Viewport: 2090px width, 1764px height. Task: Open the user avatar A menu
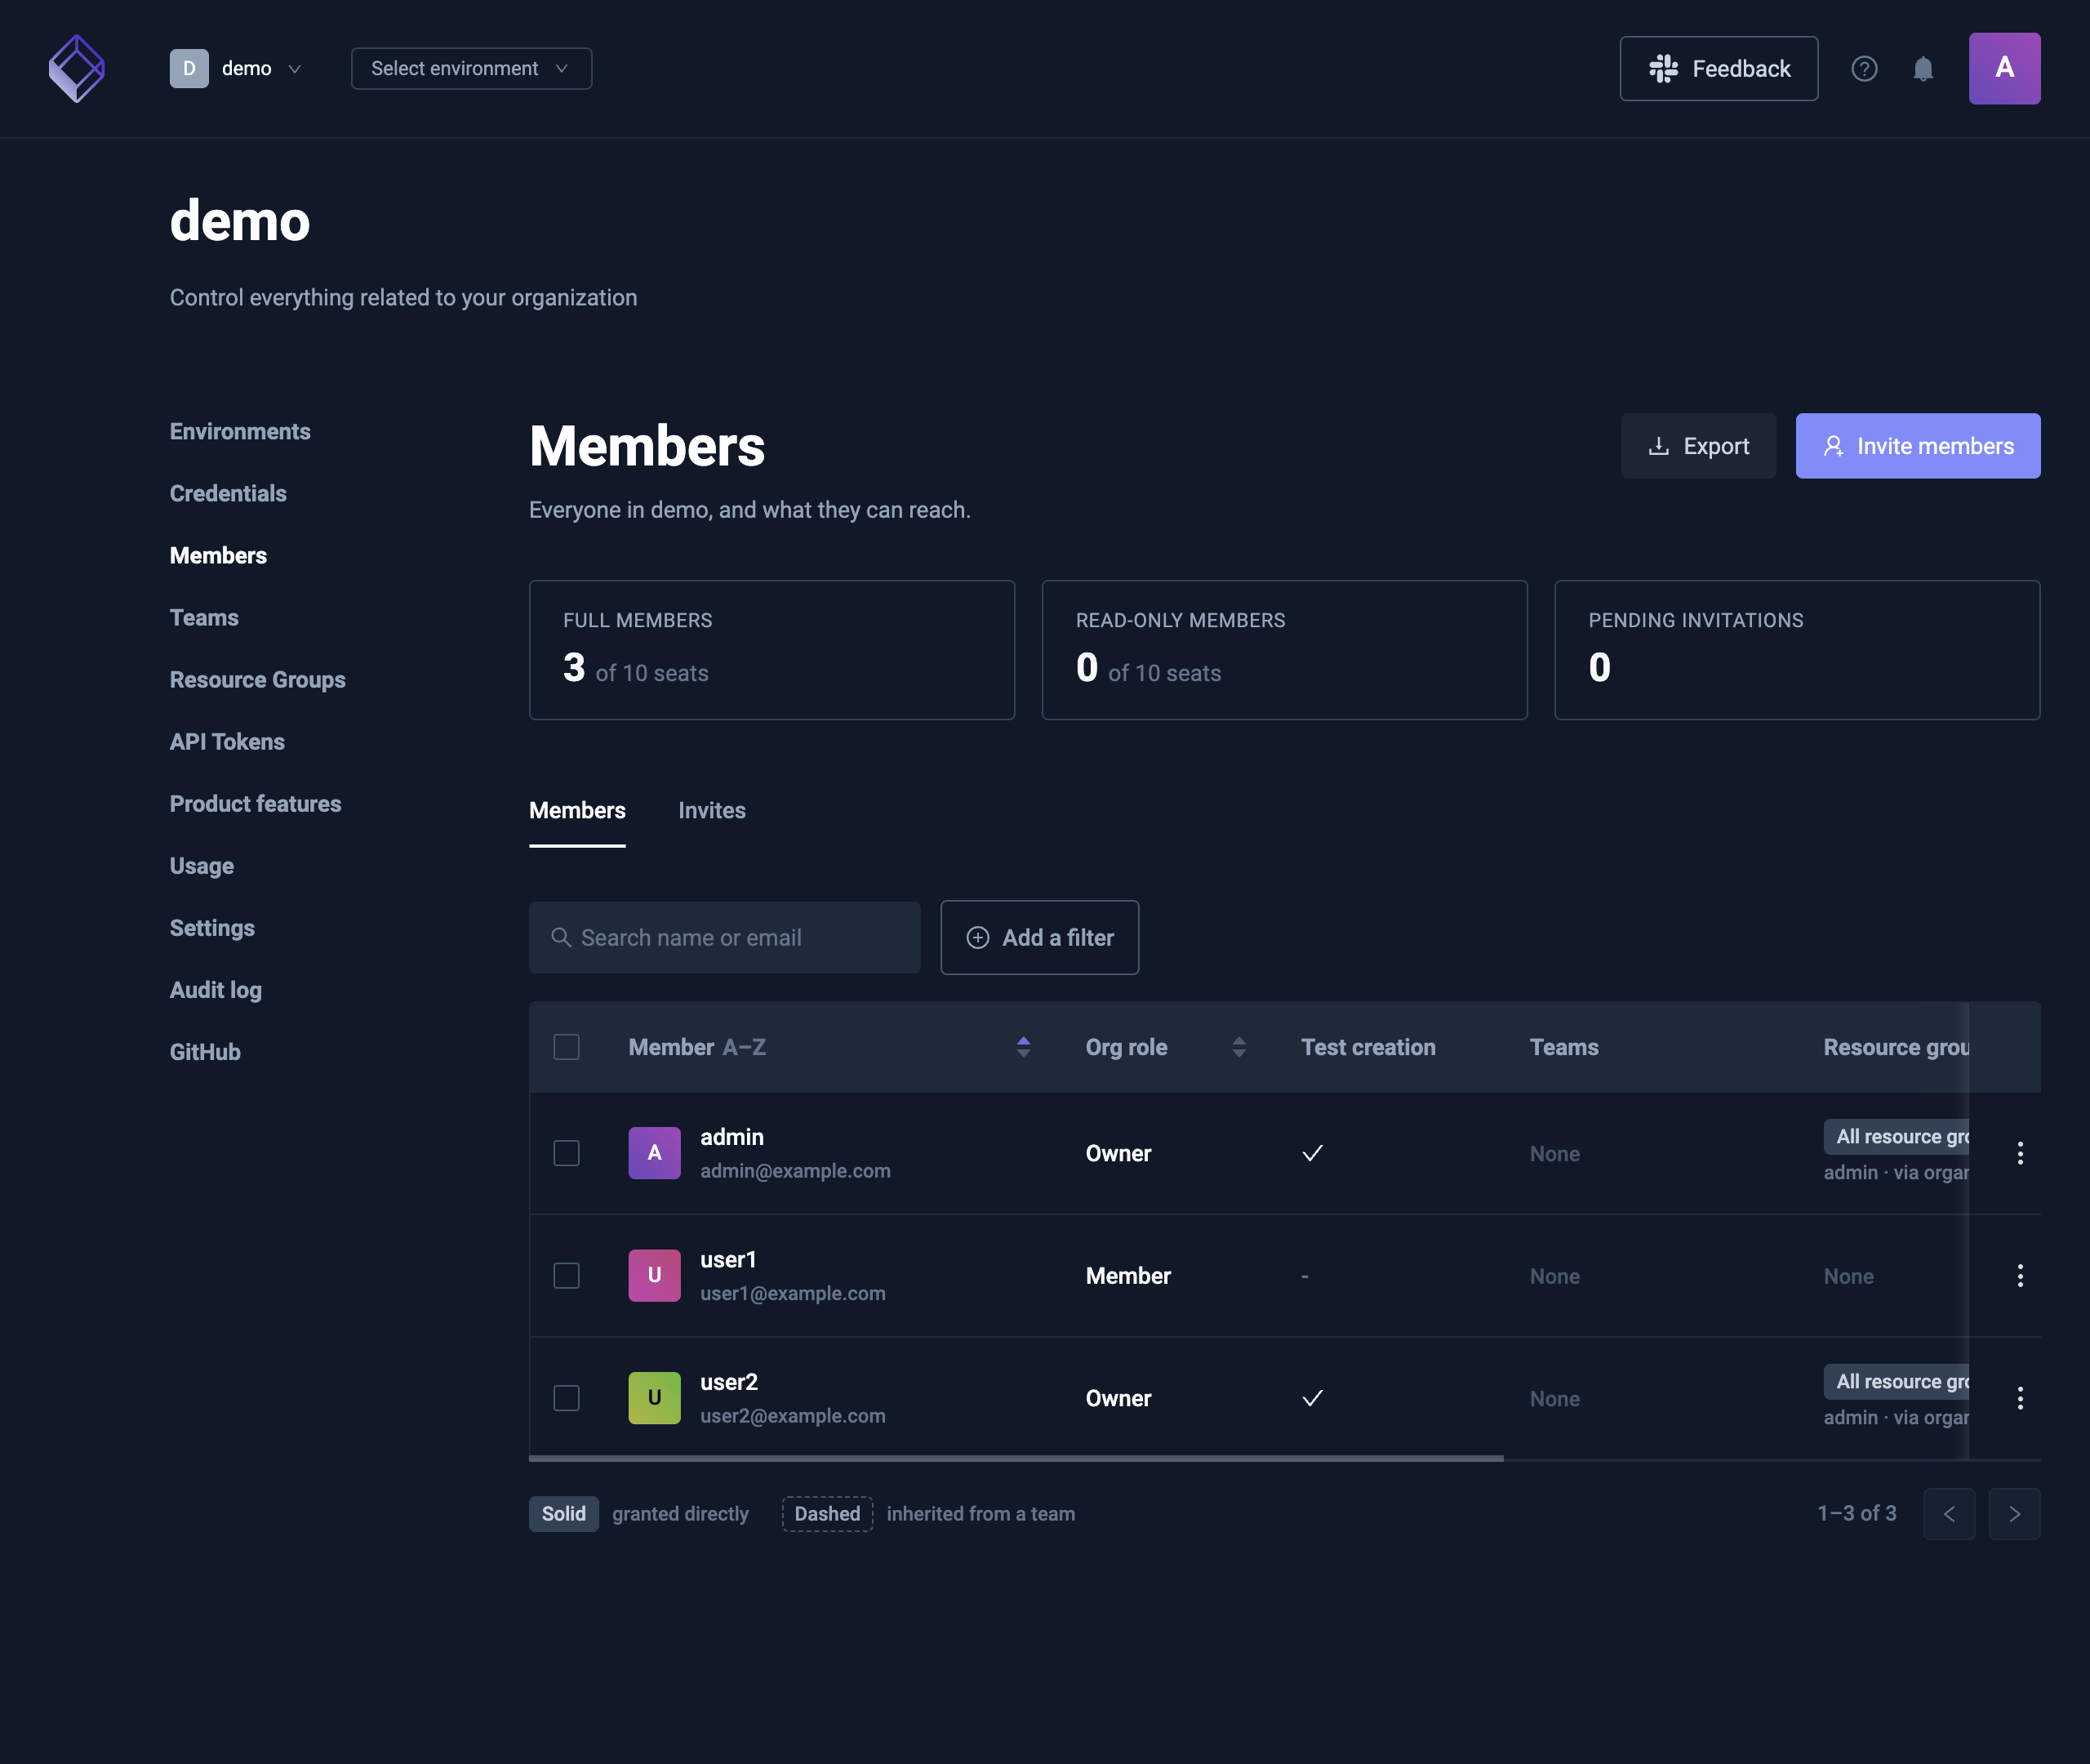[2004, 68]
